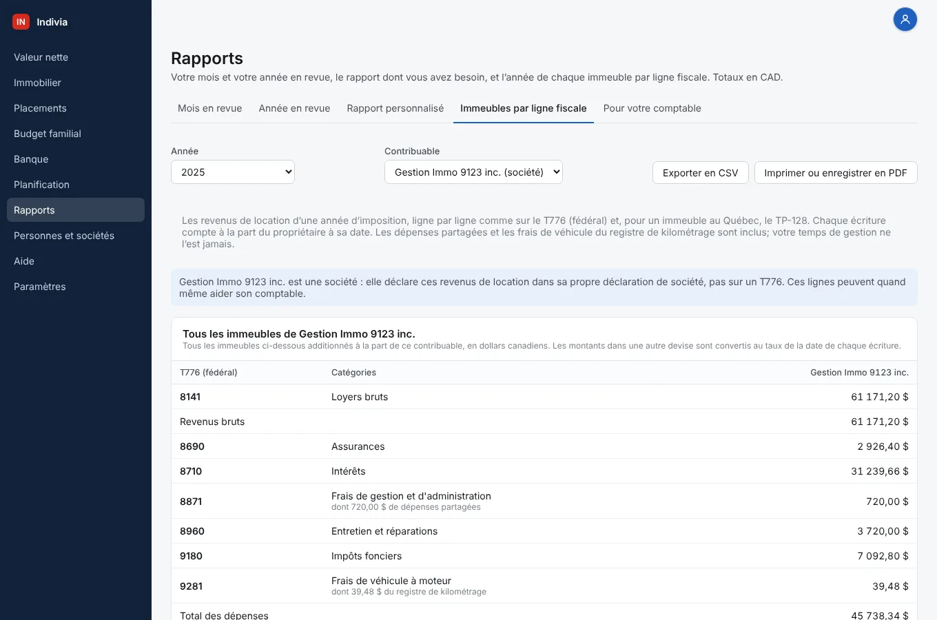Click the Catégories column header
This screenshot has height=620, width=937.
coord(353,373)
